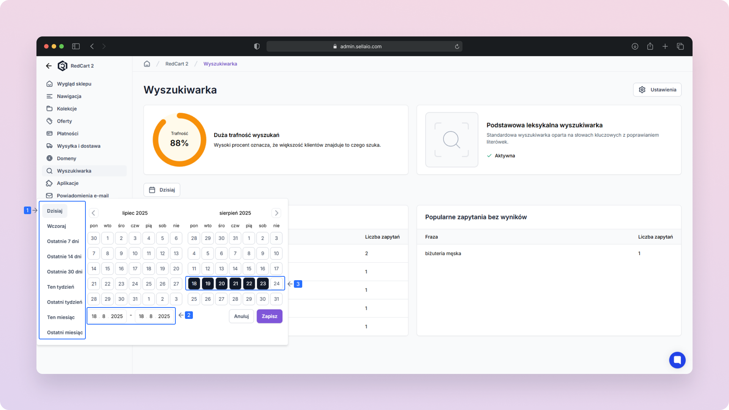This screenshot has width=729, height=410.
Task: Open browser downloads icon
Action: (635, 46)
